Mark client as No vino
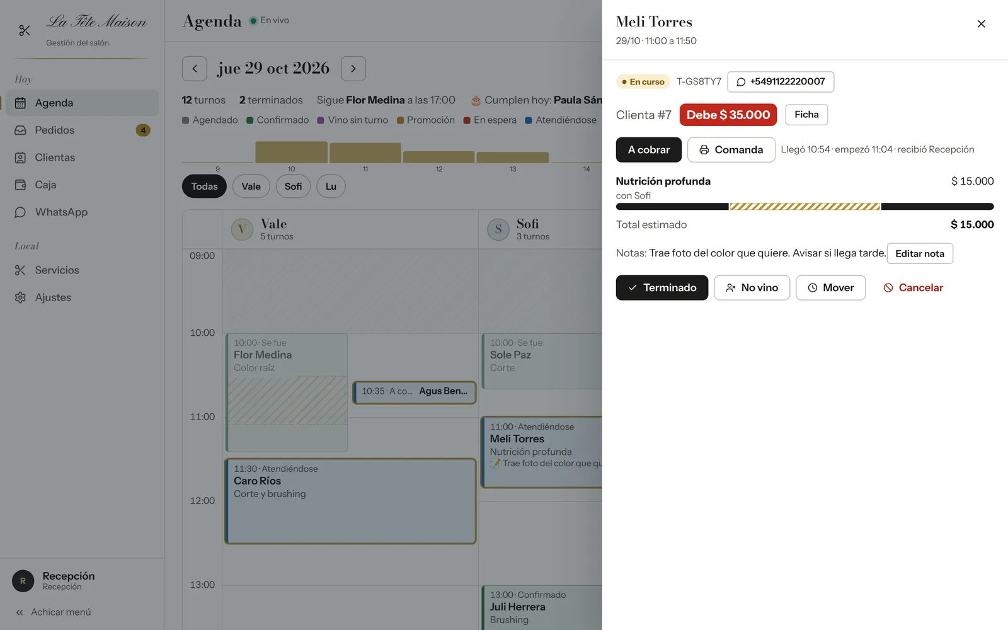The height and width of the screenshot is (630, 1008). 752,288
